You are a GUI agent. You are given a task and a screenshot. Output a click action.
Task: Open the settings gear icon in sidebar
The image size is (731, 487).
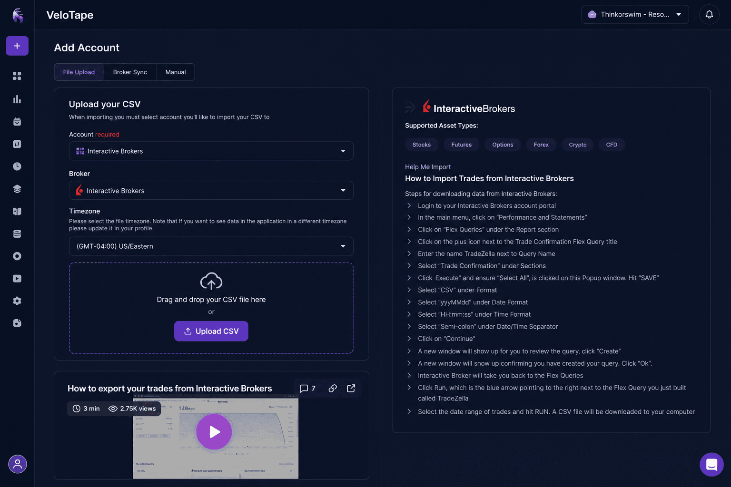17,301
